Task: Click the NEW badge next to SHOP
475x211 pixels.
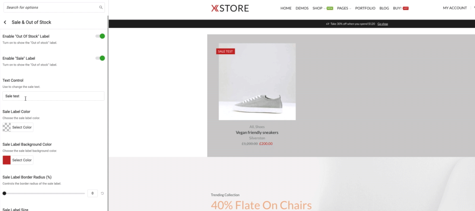Action: tap(330, 8)
